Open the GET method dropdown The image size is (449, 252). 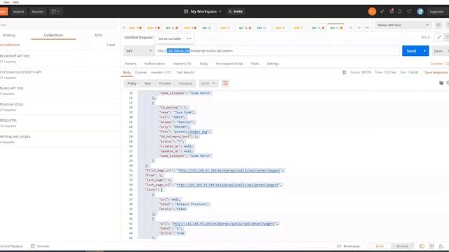click(x=139, y=51)
